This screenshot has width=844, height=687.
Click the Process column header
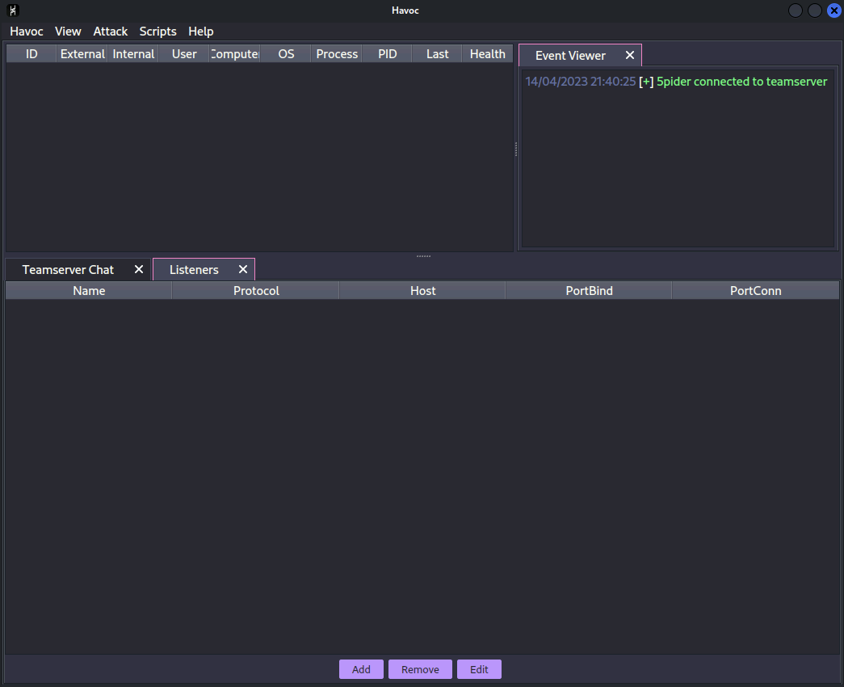pos(337,54)
